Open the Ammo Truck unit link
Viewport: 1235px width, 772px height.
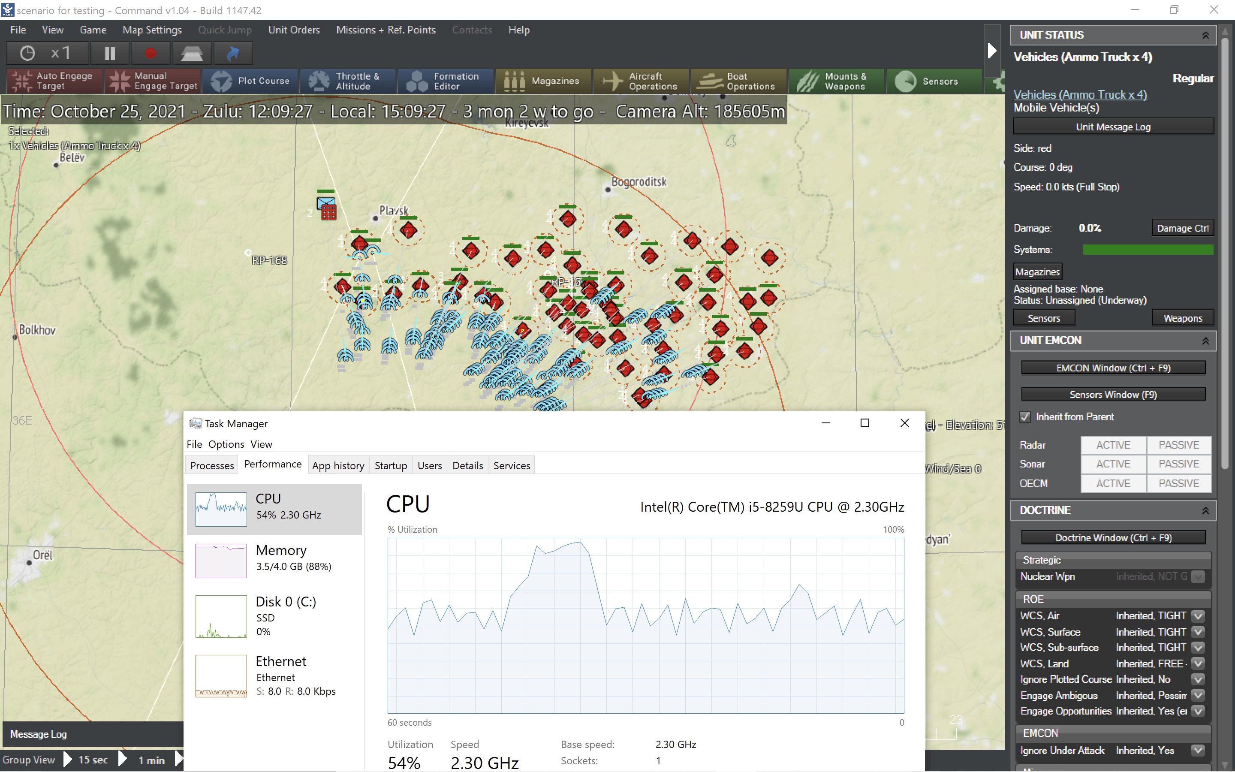click(1079, 94)
